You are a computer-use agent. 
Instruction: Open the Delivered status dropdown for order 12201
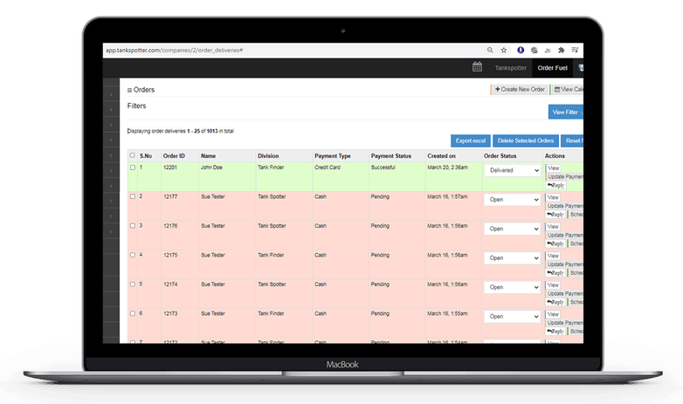tap(512, 170)
